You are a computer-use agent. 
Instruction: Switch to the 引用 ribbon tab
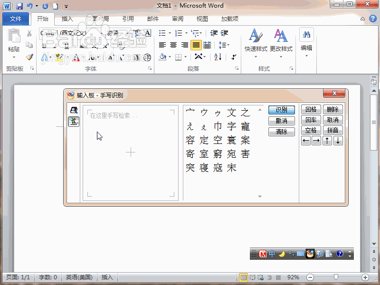click(x=128, y=19)
